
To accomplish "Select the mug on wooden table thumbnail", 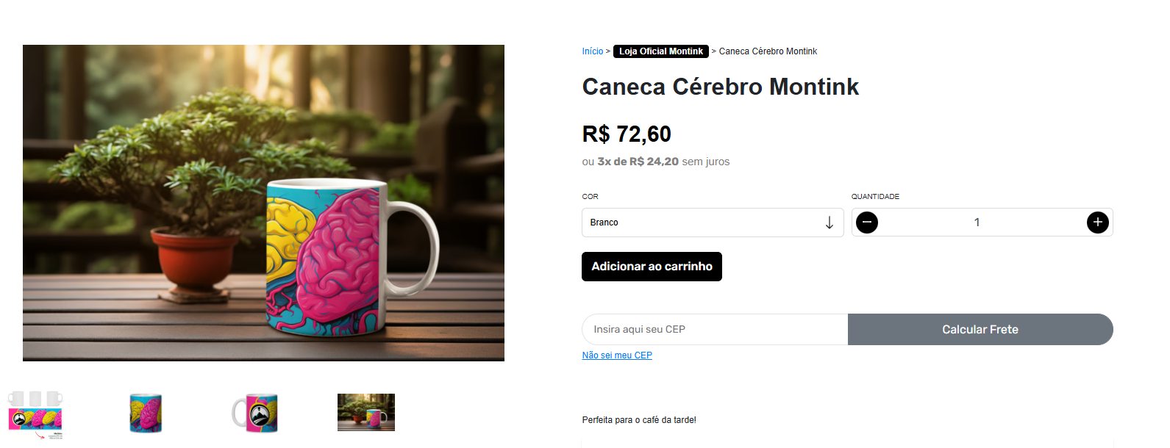I will 366,412.
